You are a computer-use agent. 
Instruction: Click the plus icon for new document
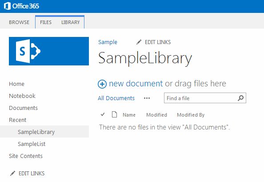[x=102, y=84]
